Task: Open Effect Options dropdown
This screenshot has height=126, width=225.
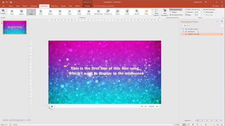Action: point(156,12)
